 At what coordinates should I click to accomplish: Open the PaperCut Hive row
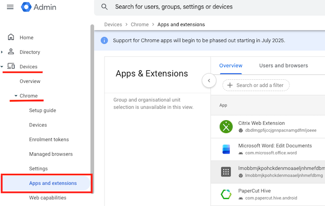pos(268,194)
